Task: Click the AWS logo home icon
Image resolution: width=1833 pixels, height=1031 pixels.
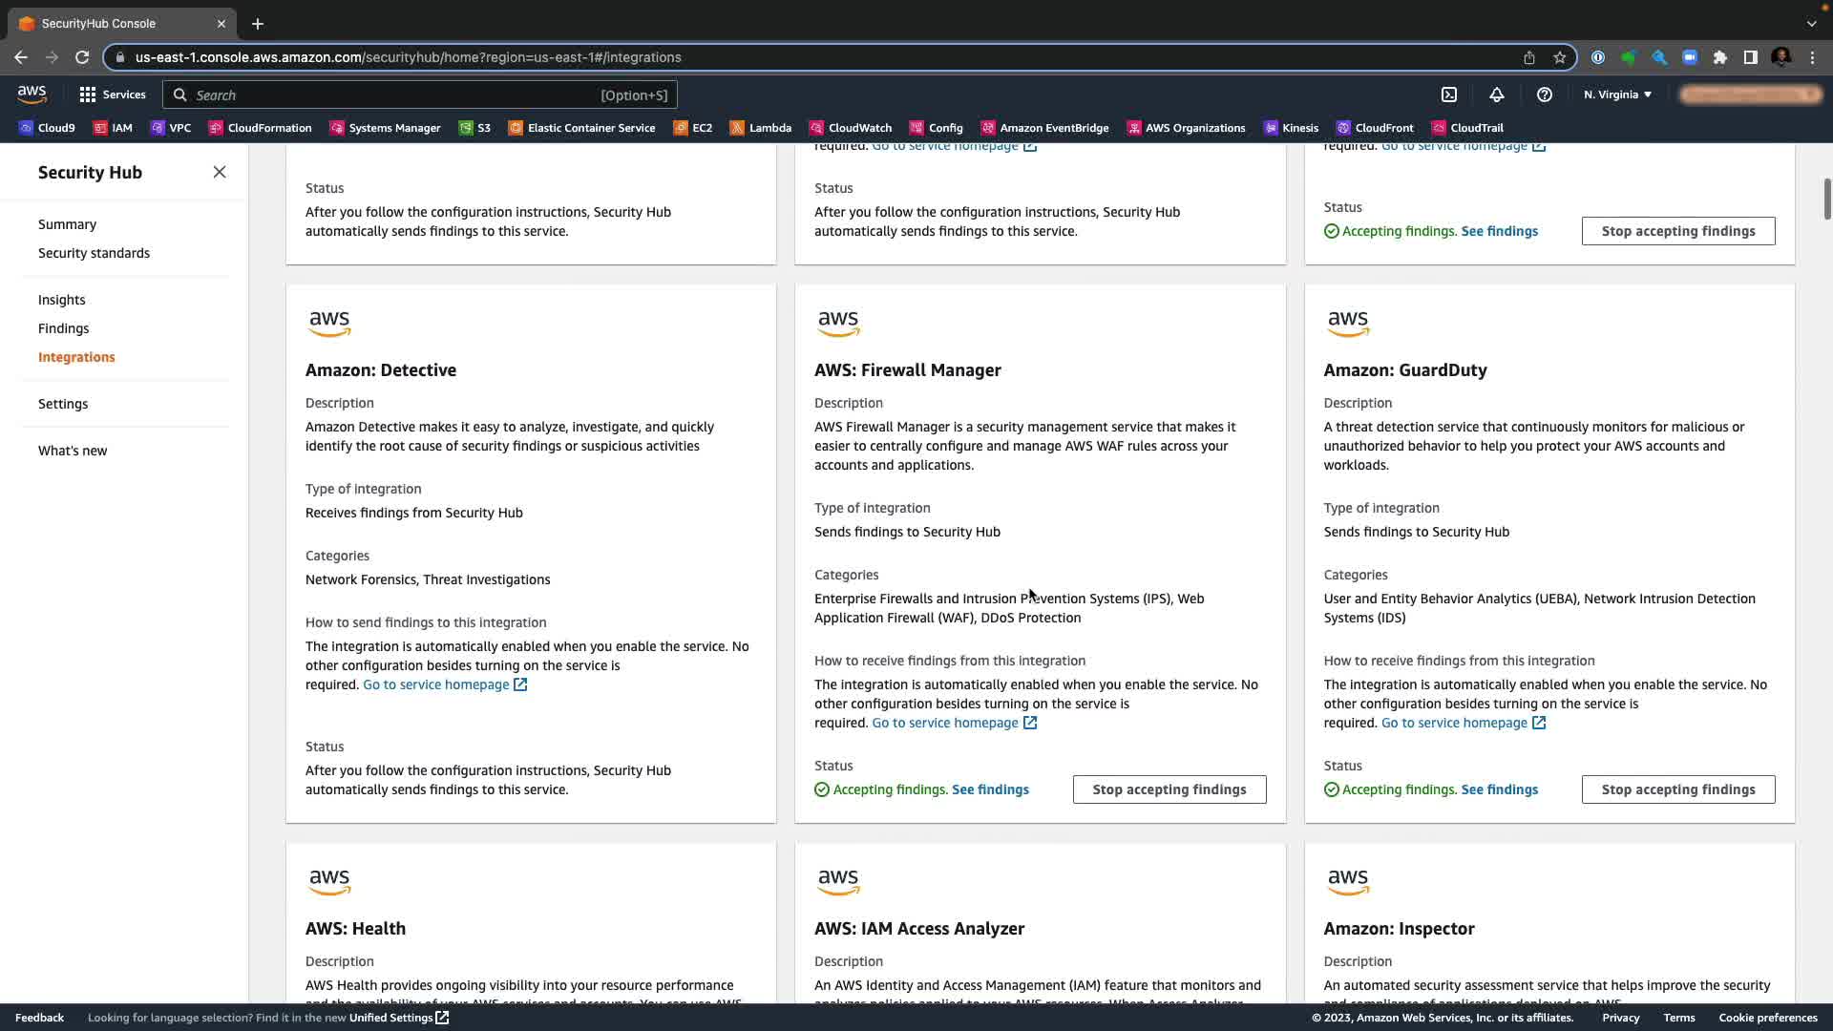Action: [32, 94]
